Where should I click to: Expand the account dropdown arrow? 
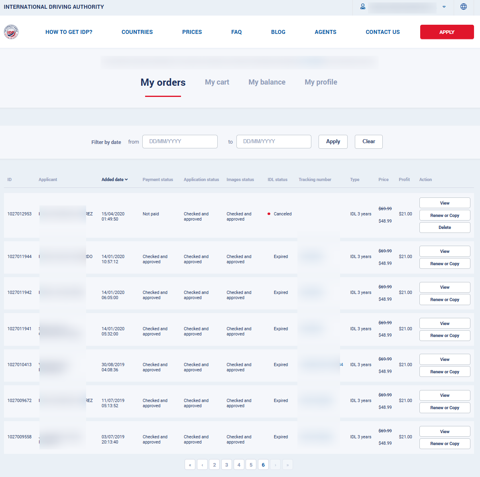[x=444, y=7]
